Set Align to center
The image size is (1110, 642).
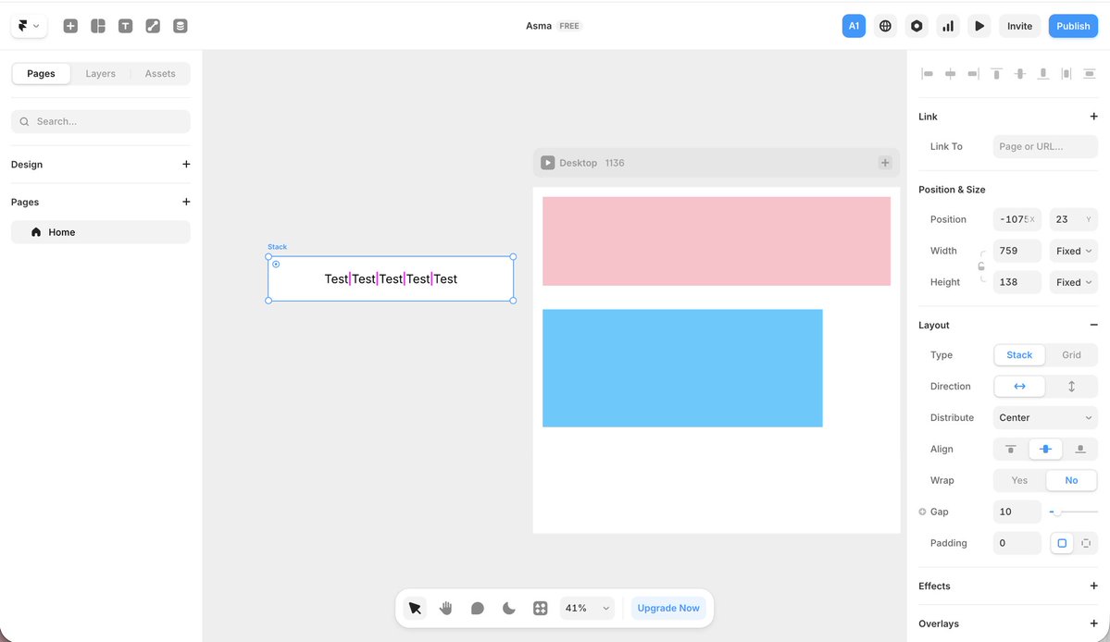click(1045, 449)
